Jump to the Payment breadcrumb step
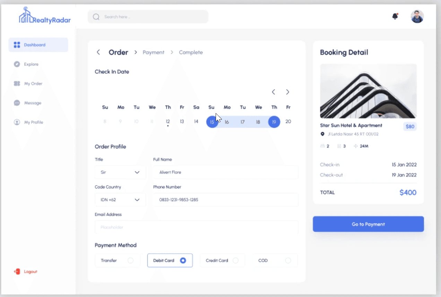 pos(153,52)
